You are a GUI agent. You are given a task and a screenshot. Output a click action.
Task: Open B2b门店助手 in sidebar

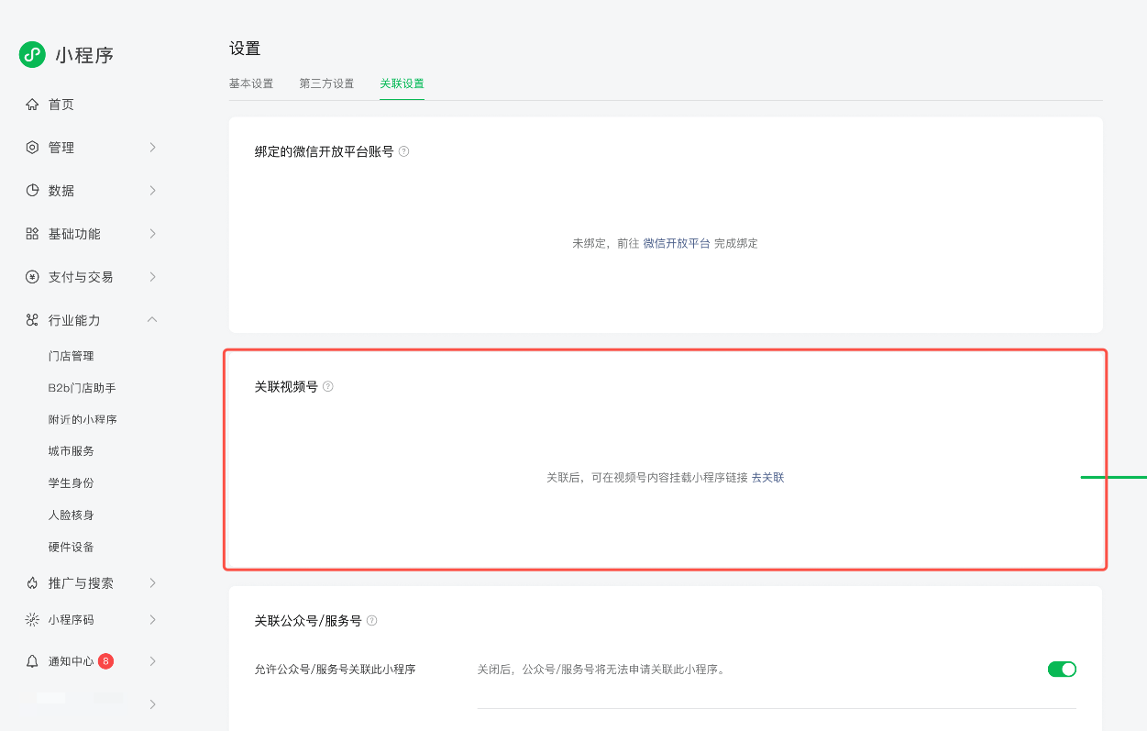coord(82,388)
